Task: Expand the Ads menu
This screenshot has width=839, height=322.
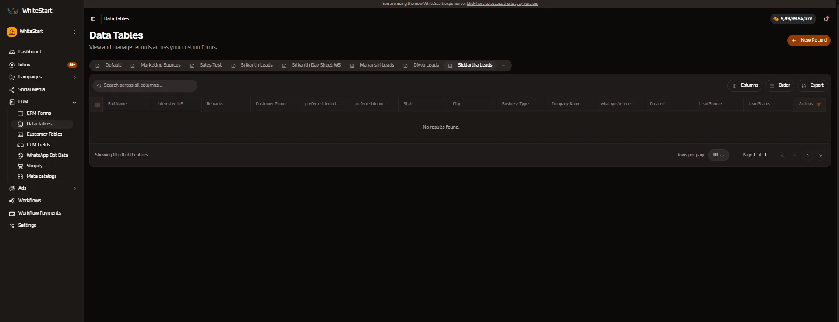Action: 74,188
